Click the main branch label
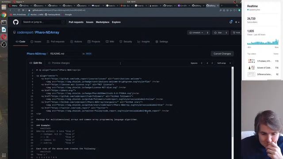The height and width of the screenshot is (159, 283). (x=88, y=54)
